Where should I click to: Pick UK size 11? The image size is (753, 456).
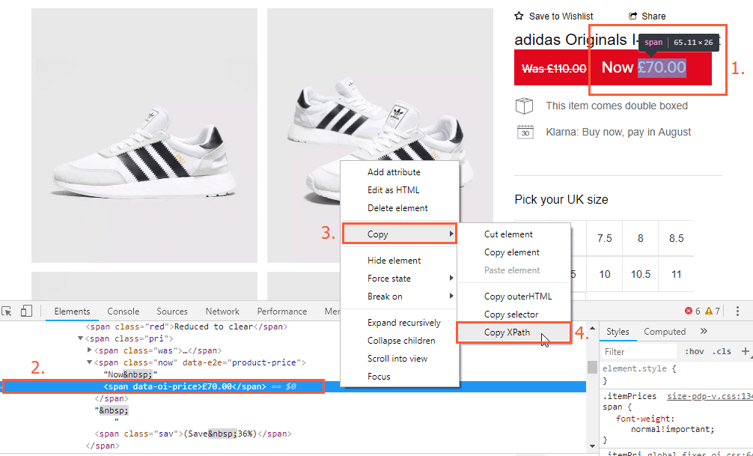[x=676, y=274]
